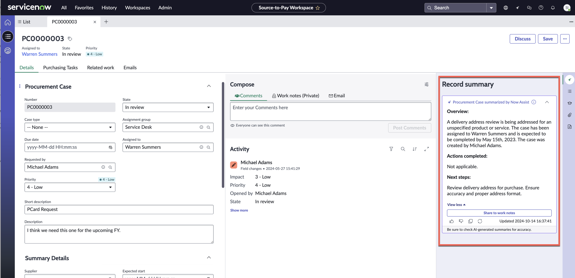Open search scope dropdown arrow
The height and width of the screenshot is (278, 575).
pos(491,8)
